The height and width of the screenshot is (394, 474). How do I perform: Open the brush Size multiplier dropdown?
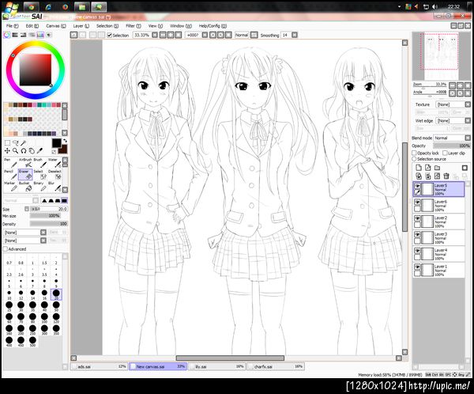(27, 209)
